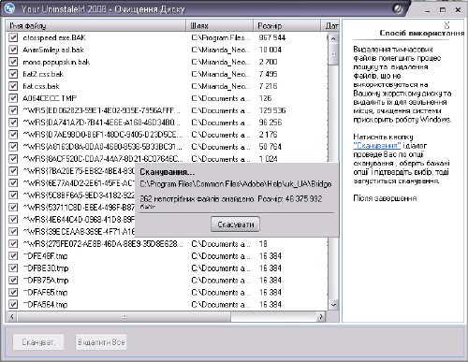
Task: Click the horizontal scrollbar right arrow
Action: click(321, 317)
